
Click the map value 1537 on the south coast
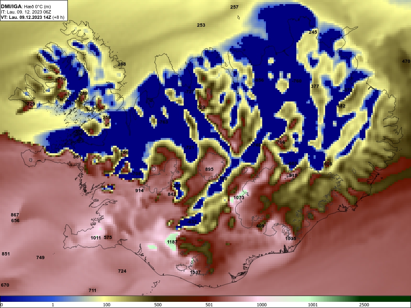[x=195, y=272]
